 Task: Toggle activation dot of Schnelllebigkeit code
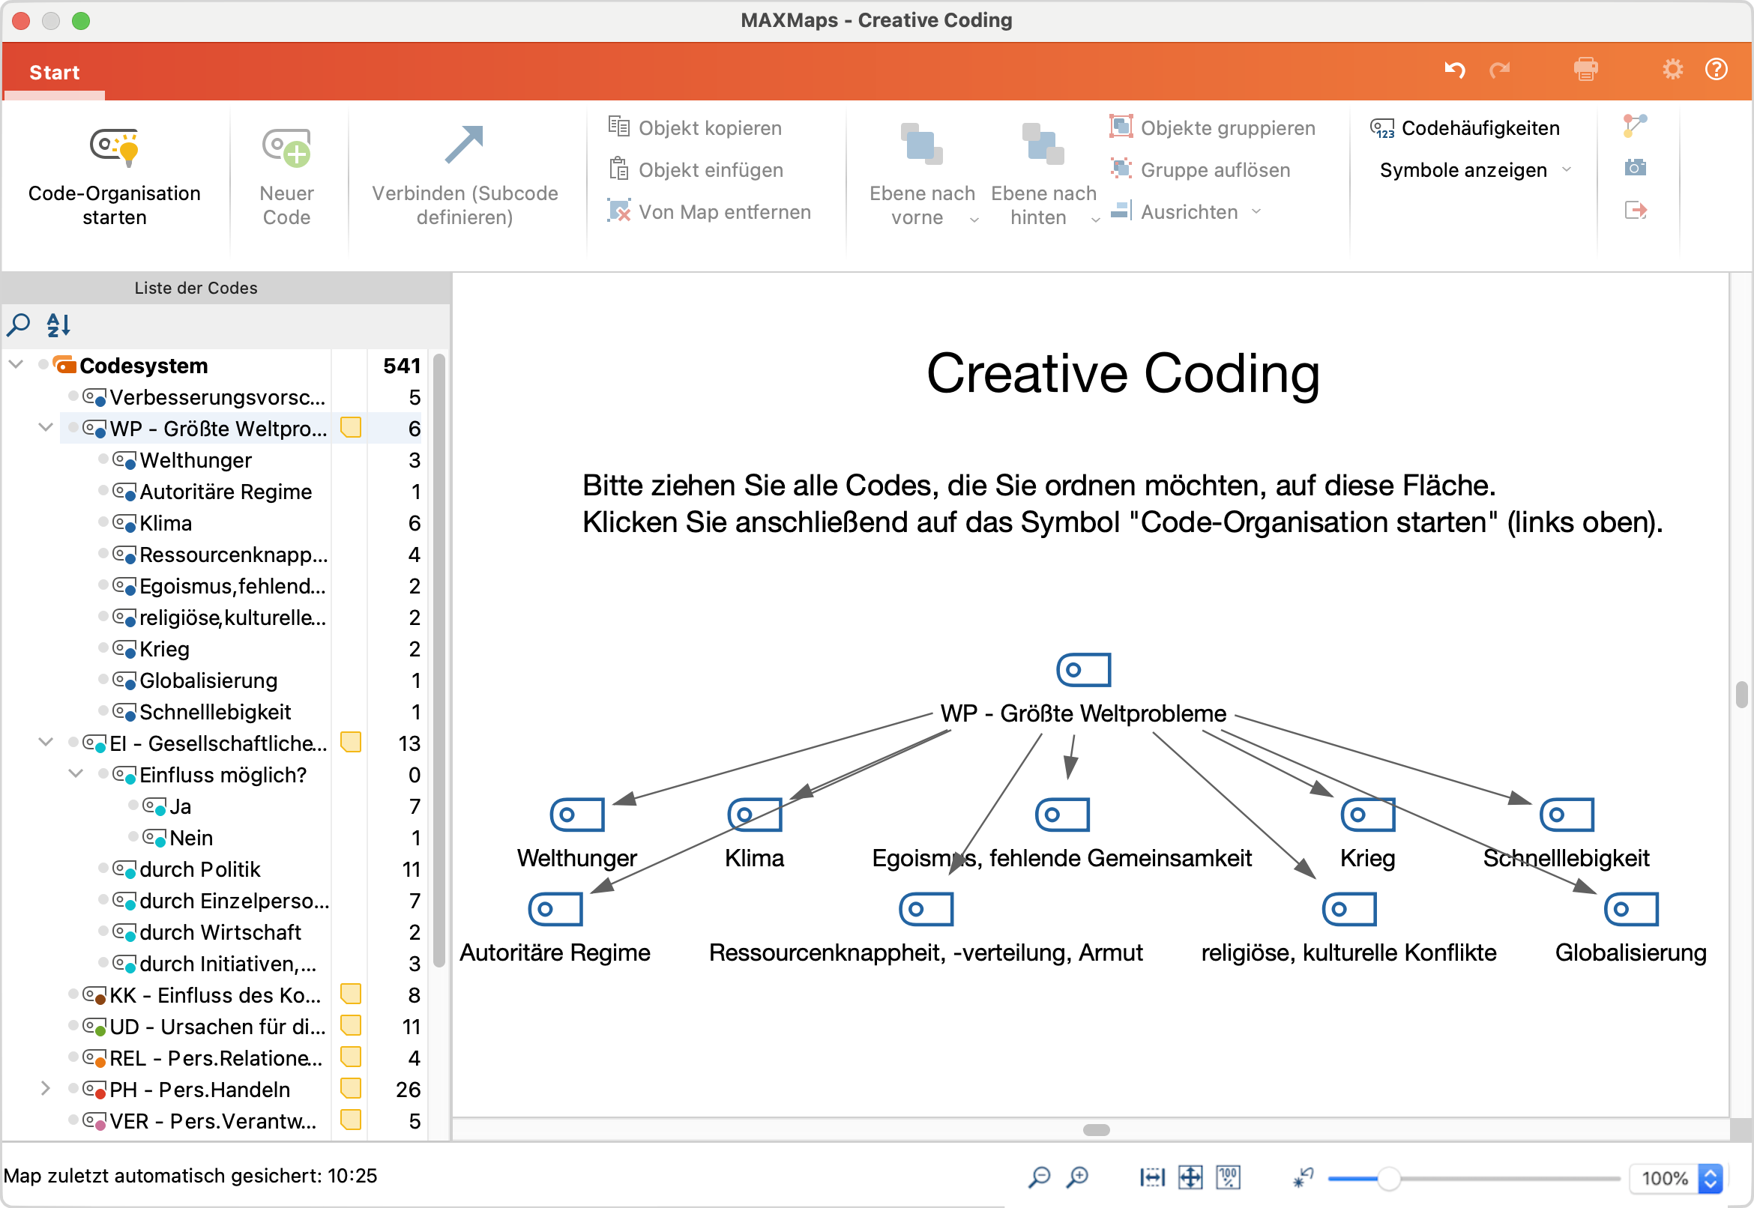pyautogui.click(x=103, y=710)
